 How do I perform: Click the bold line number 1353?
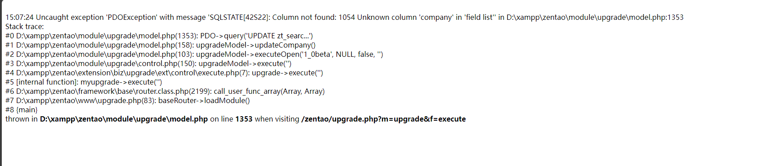[x=244, y=119]
